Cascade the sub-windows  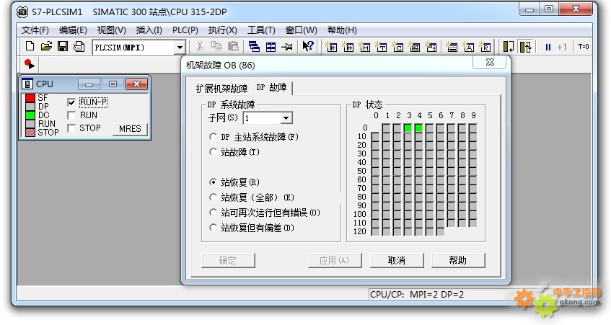(254, 47)
